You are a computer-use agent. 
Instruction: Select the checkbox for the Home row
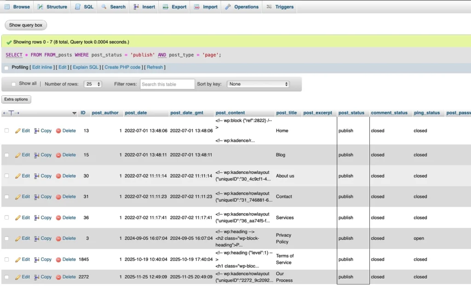(6, 131)
